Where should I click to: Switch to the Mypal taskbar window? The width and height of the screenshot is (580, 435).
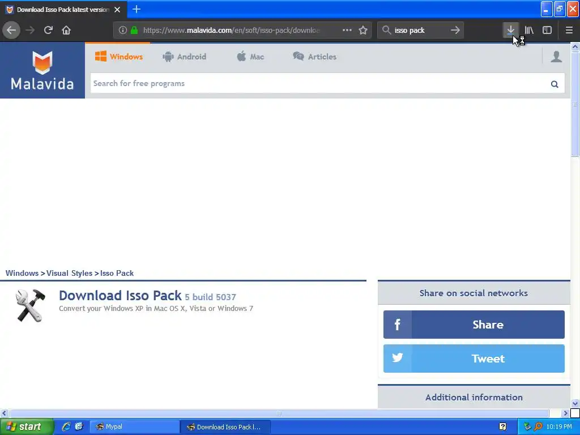tap(135, 427)
